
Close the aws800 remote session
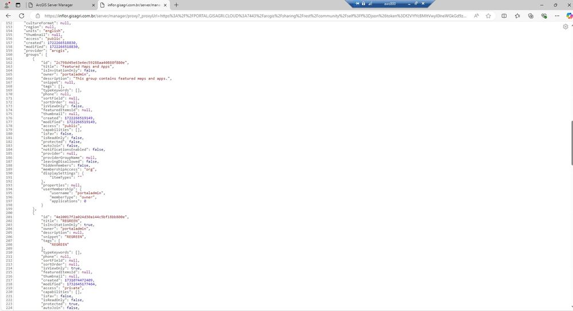coord(423,3)
